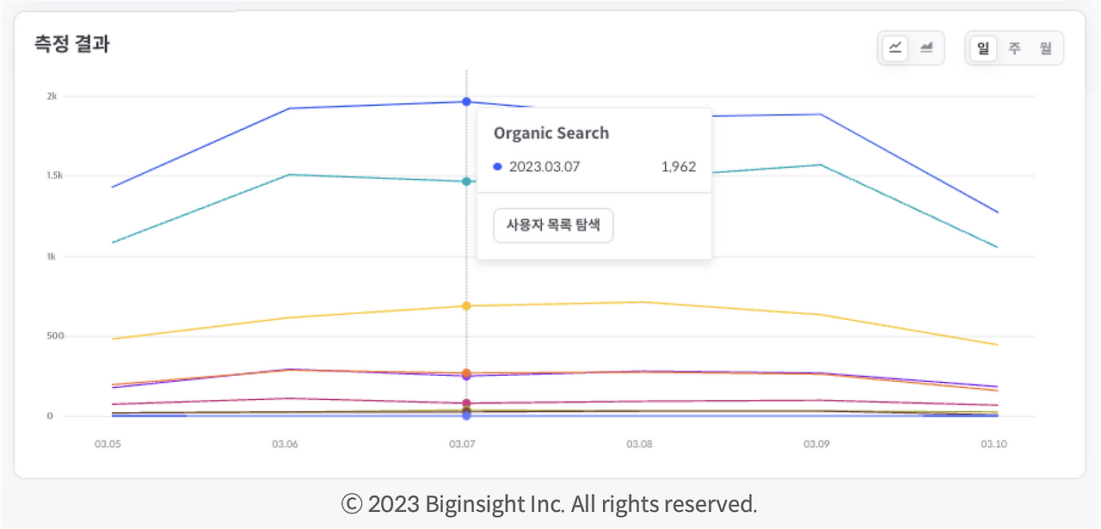Select the Organic Search tooltip title
This screenshot has height=529, width=1101.
550,132
